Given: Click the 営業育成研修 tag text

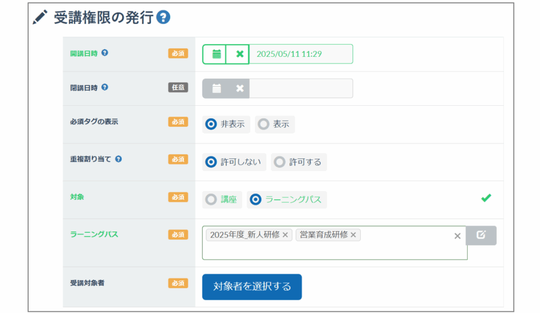Looking at the screenshot, I should tap(323, 235).
